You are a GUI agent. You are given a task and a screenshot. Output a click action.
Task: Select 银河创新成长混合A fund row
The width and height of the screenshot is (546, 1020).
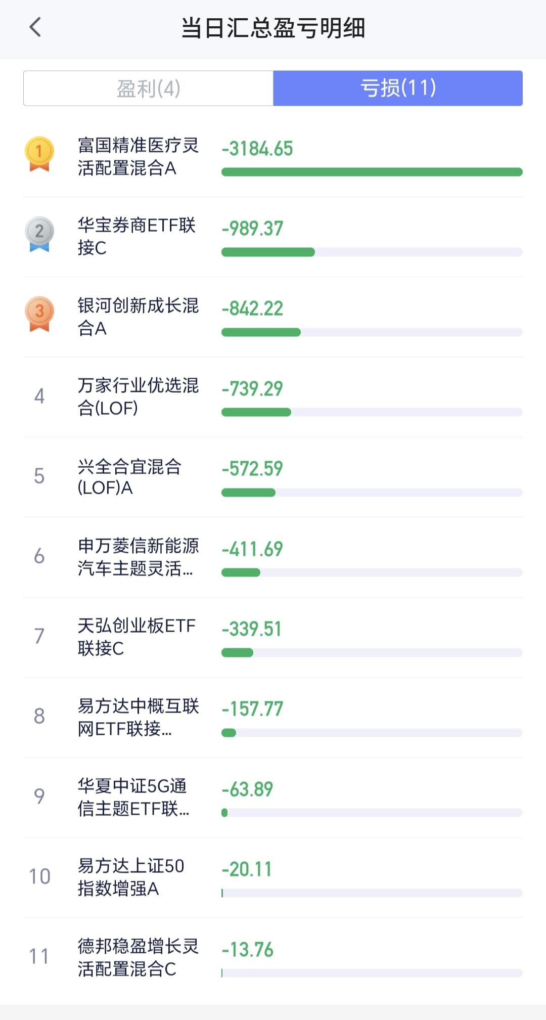[x=273, y=317]
